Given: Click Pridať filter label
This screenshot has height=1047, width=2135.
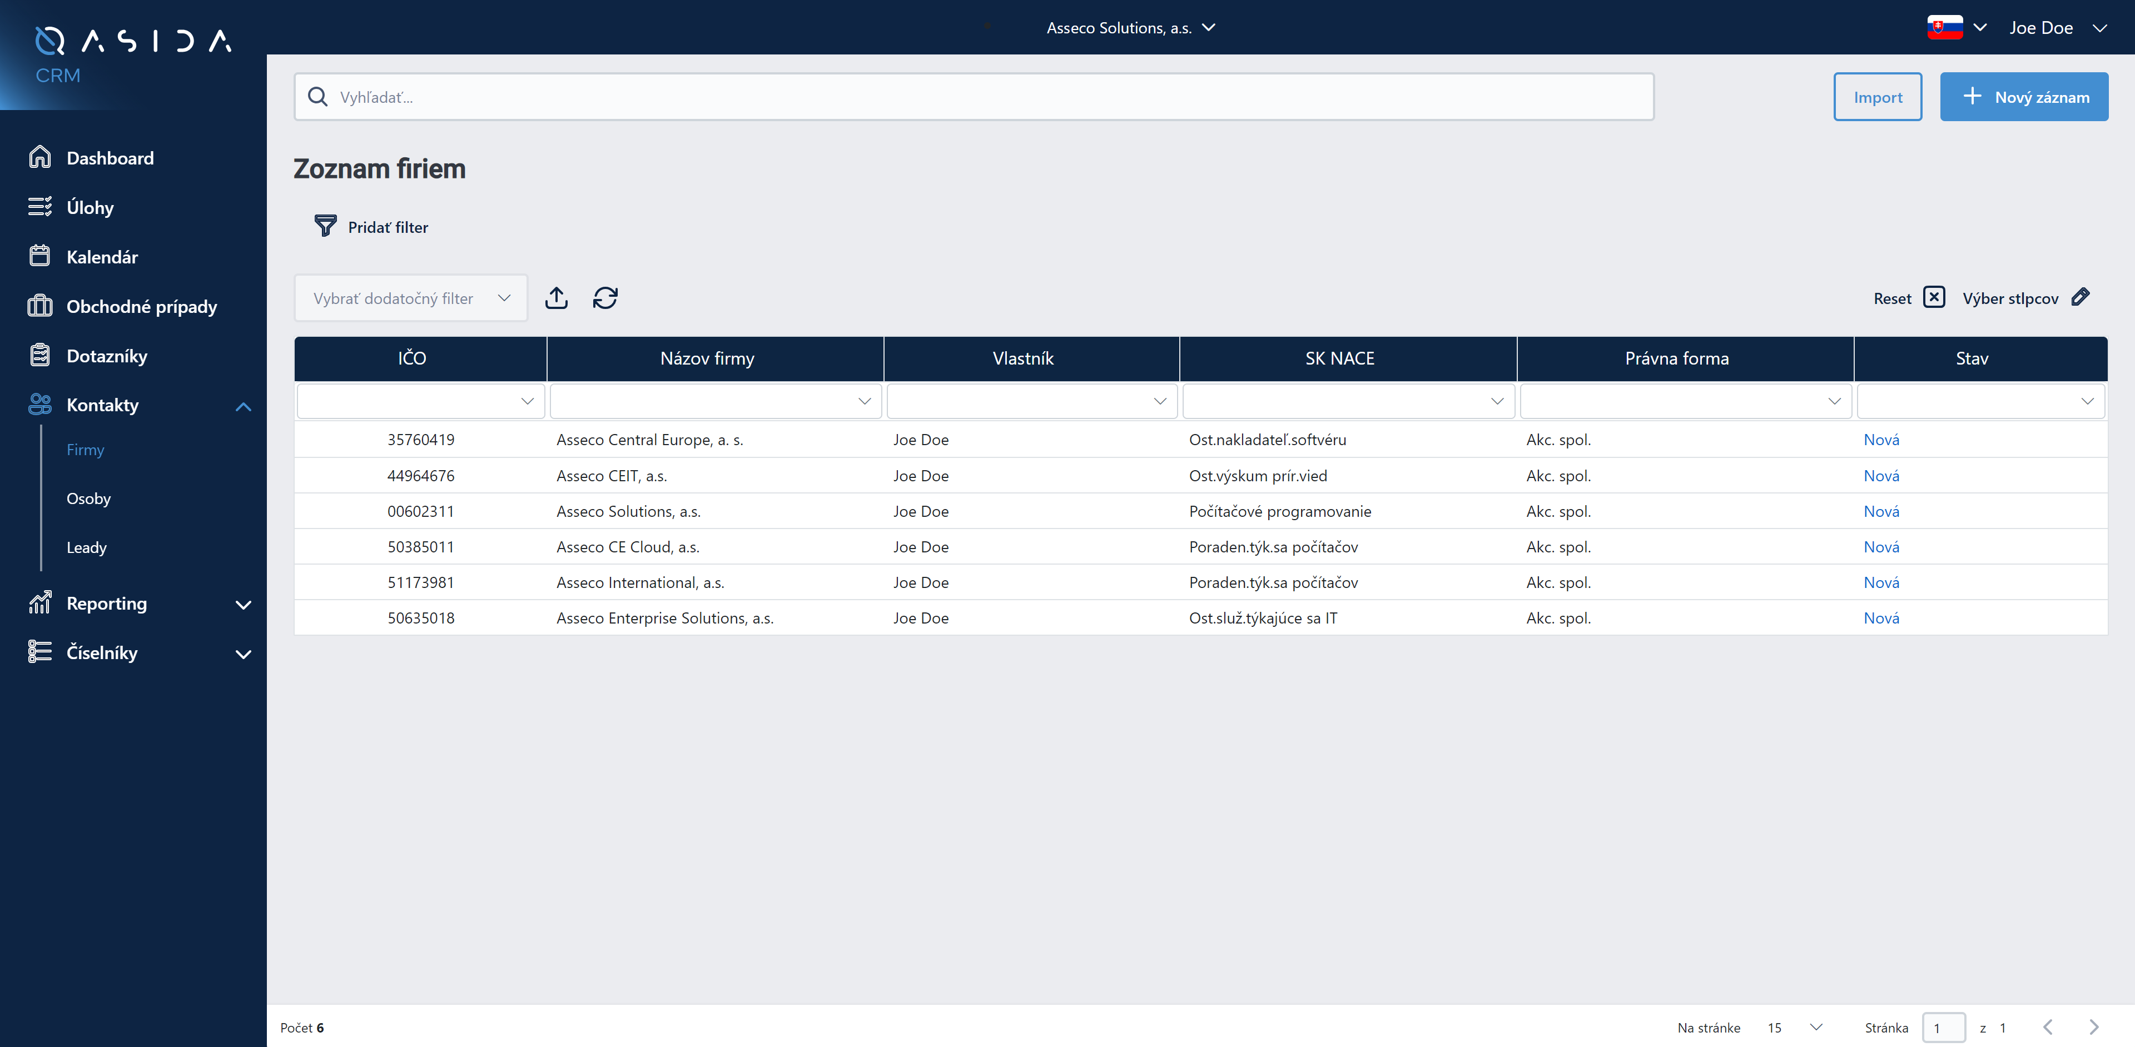Looking at the screenshot, I should (388, 227).
